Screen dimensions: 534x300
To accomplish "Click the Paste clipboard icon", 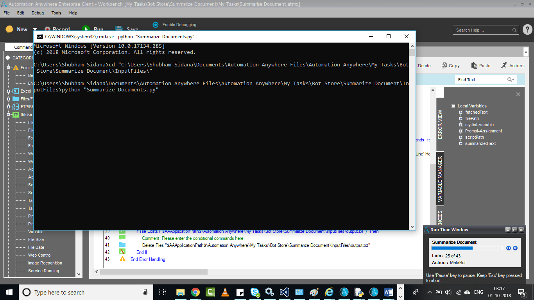I will pyautogui.click(x=474, y=66).
